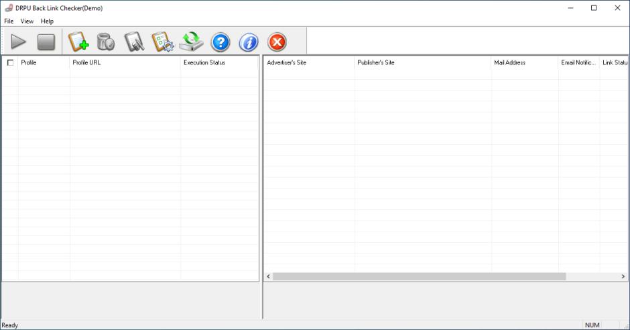Viewport: 630px width, 330px height.
Task: Stop execution with the Stop button
Action: click(46, 42)
